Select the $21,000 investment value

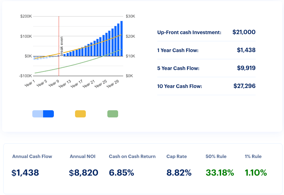point(244,32)
